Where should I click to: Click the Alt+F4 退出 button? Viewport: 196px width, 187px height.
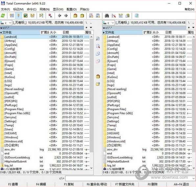tap(181, 184)
